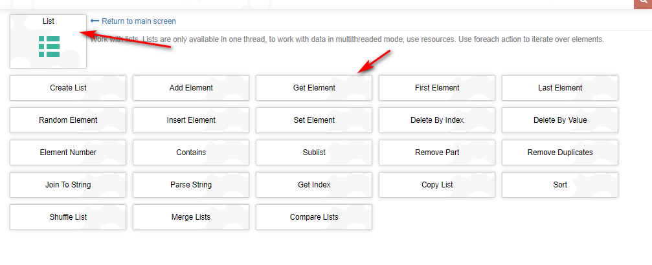Select the Remove Duplicates action

click(560, 153)
